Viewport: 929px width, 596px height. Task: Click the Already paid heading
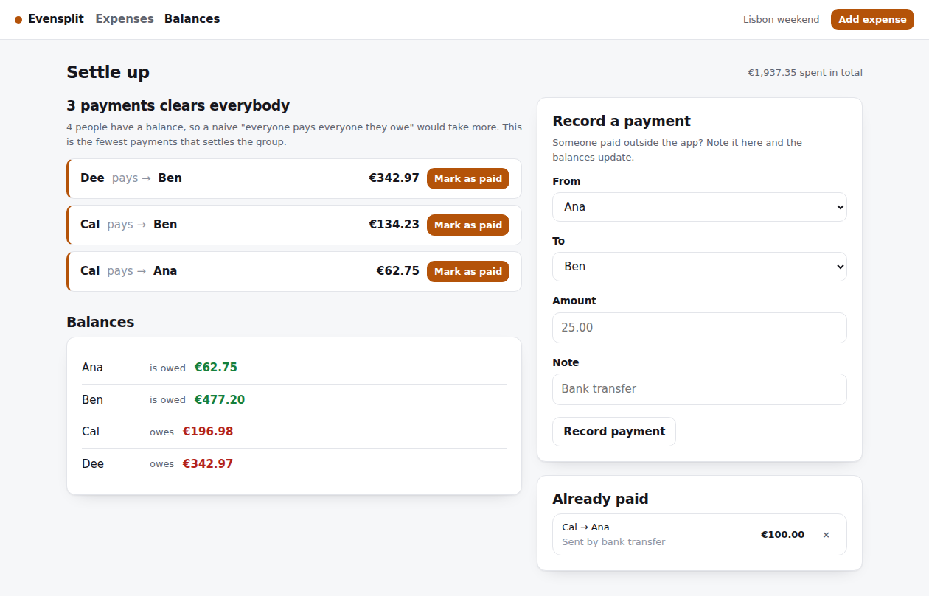tap(600, 499)
